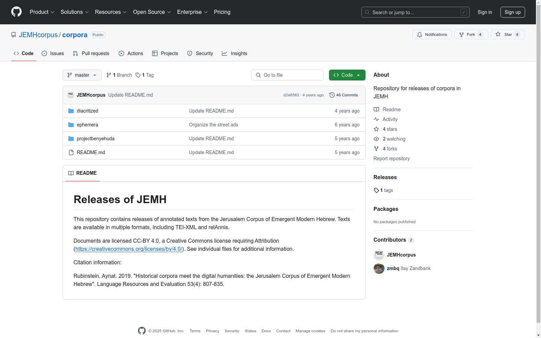Image resolution: width=541 pixels, height=338 pixels.
Task: Open commit hash d2e8563
Action: pyautogui.click(x=291, y=95)
